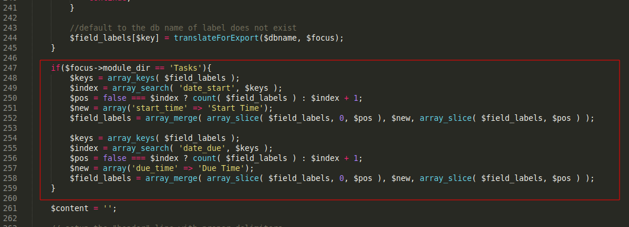629x227 pixels.
Task: Click the translateForExport function call
Action: pos(216,38)
